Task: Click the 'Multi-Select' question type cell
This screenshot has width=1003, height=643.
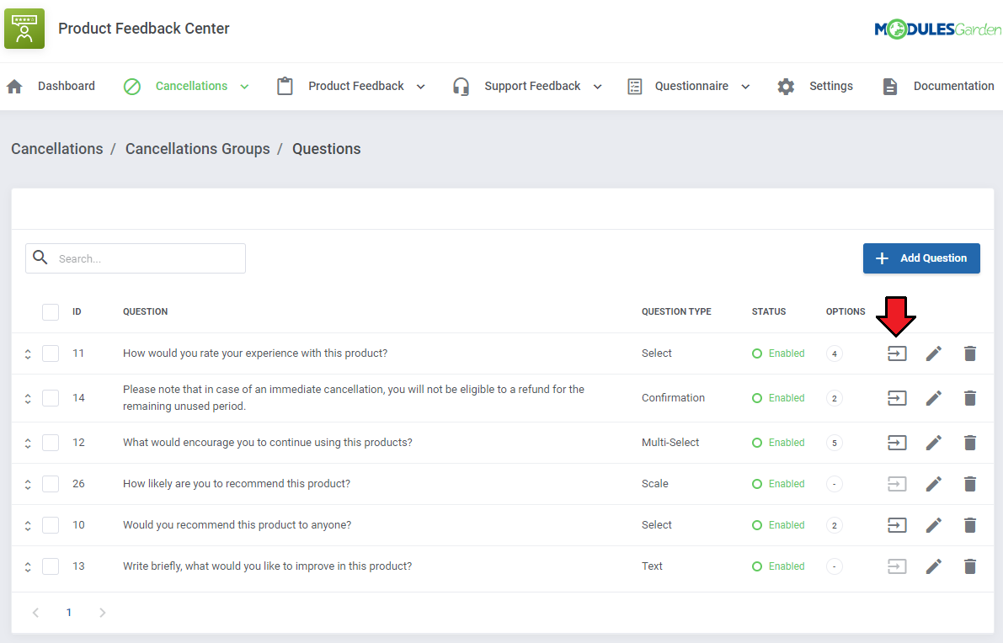Action: [670, 443]
